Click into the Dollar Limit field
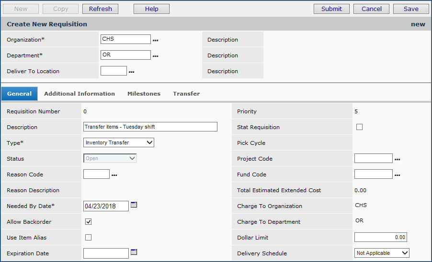The height and width of the screenshot is (262, 432). [x=380, y=237]
